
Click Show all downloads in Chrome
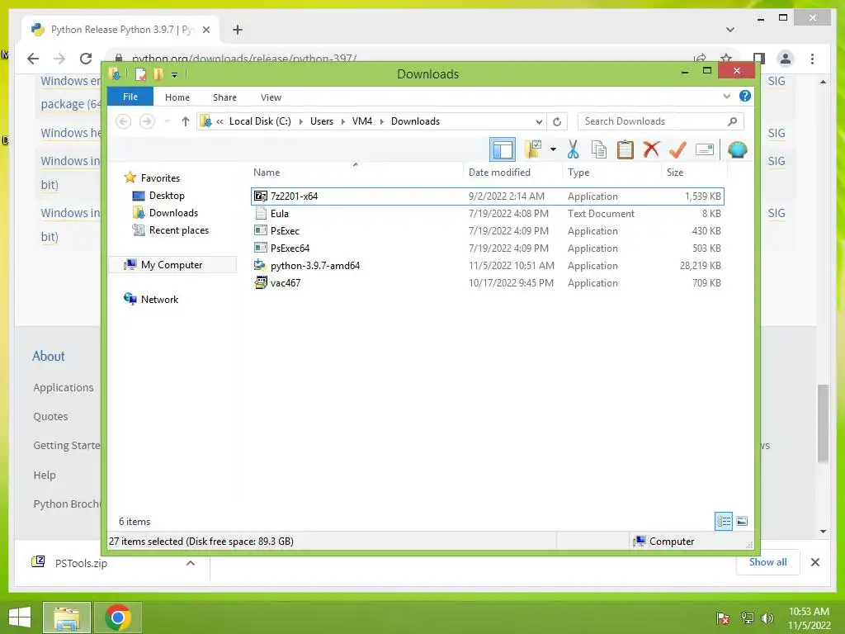767,562
